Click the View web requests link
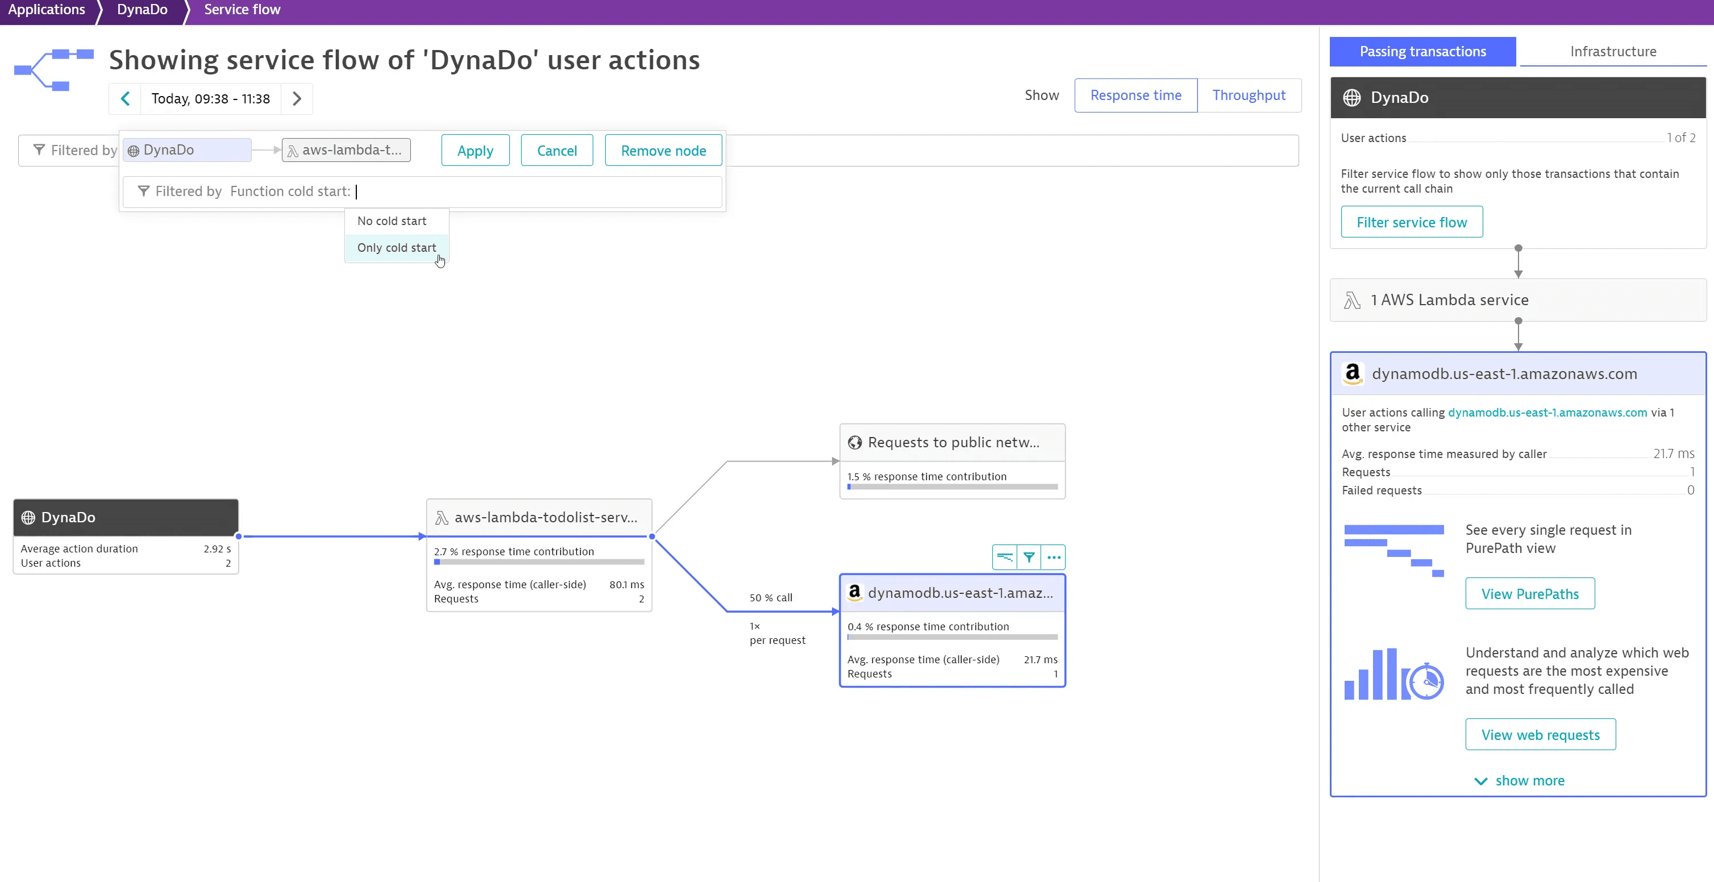The image size is (1714, 882). pos(1541,735)
